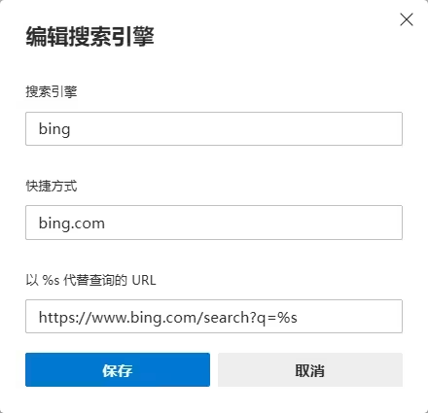The height and width of the screenshot is (413, 428).
Task: Click the 'bing.com' text in shortcut field
Action: point(72,224)
